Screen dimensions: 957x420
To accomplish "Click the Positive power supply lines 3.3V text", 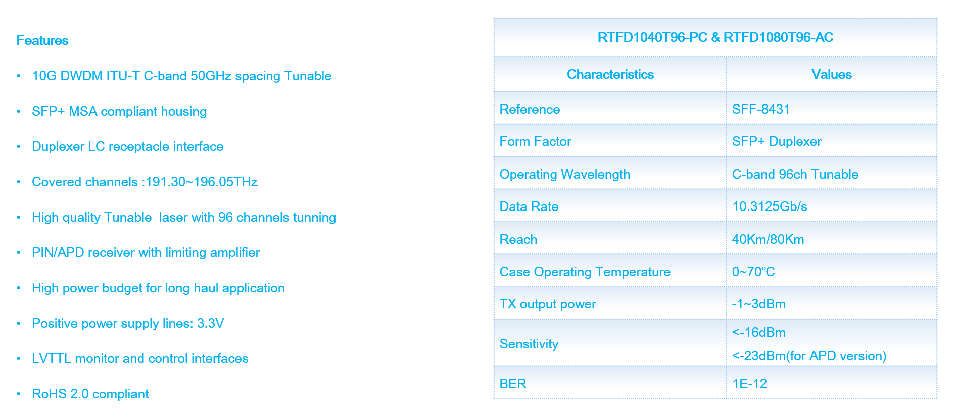I will point(128,324).
